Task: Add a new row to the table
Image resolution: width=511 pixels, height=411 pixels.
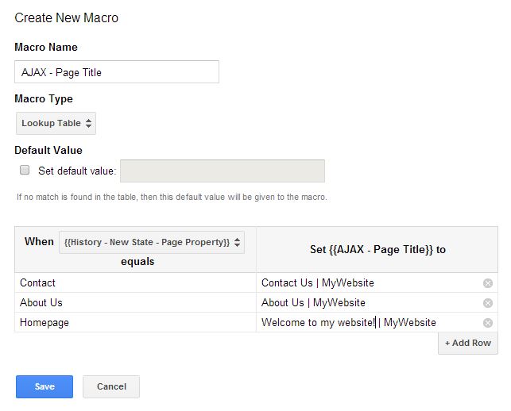Action: click(467, 343)
